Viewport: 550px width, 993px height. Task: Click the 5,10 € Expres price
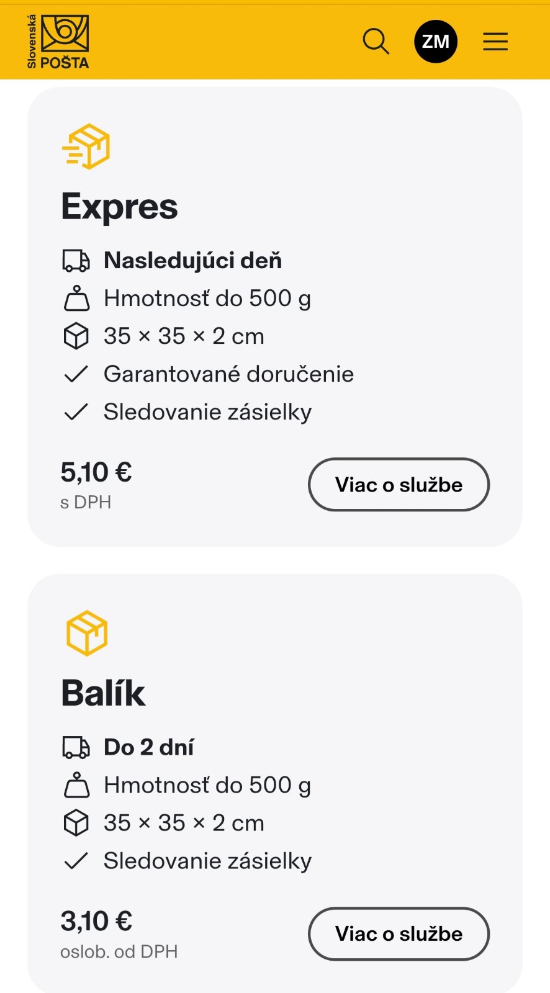[x=96, y=472]
